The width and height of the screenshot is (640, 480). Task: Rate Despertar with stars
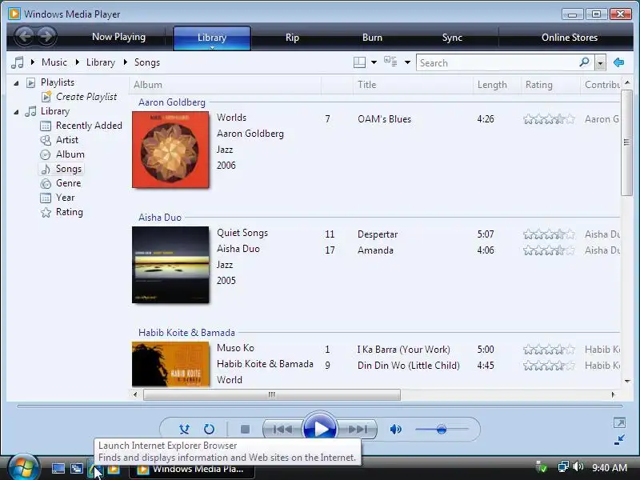549,234
